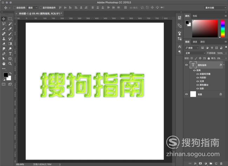Open the layer filter type dropdown
Viewport: 228px width, 166px height.
tap(192, 48)
